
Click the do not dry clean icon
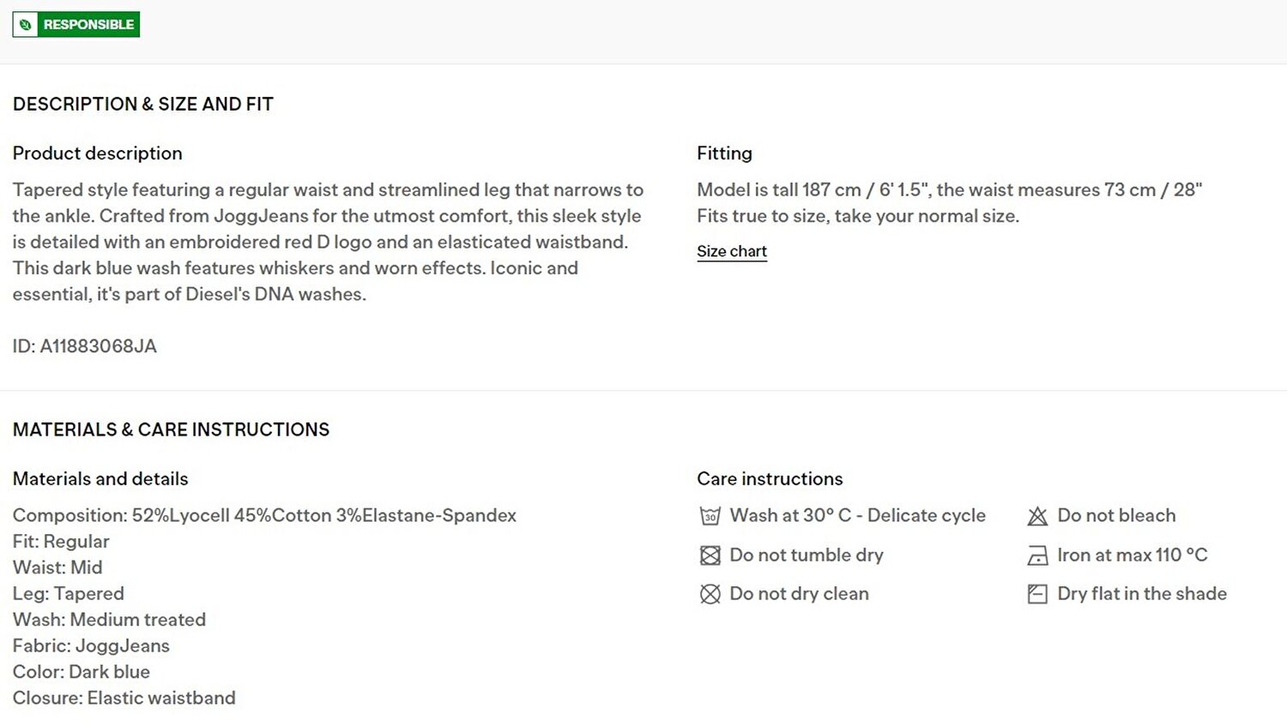[x=710, y=594]
